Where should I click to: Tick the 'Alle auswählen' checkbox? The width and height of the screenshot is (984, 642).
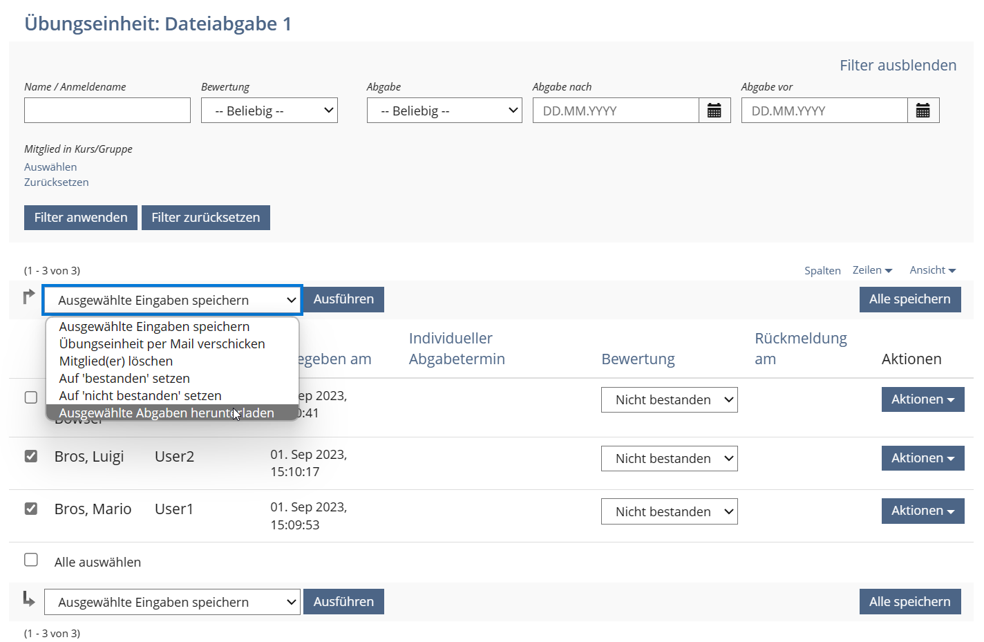[31, 560]
